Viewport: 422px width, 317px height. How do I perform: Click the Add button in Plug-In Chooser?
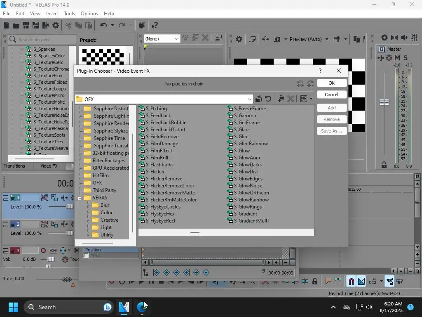point(332,108)
